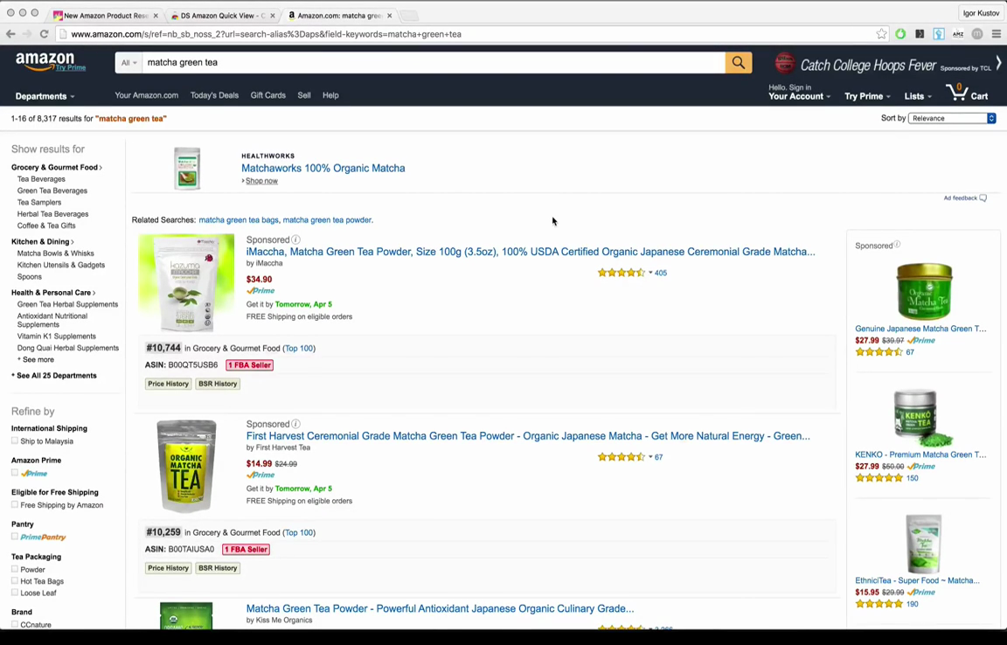Open the Tea Samplers category
This screenshot has width=1007, height=645.
point(39,203)
